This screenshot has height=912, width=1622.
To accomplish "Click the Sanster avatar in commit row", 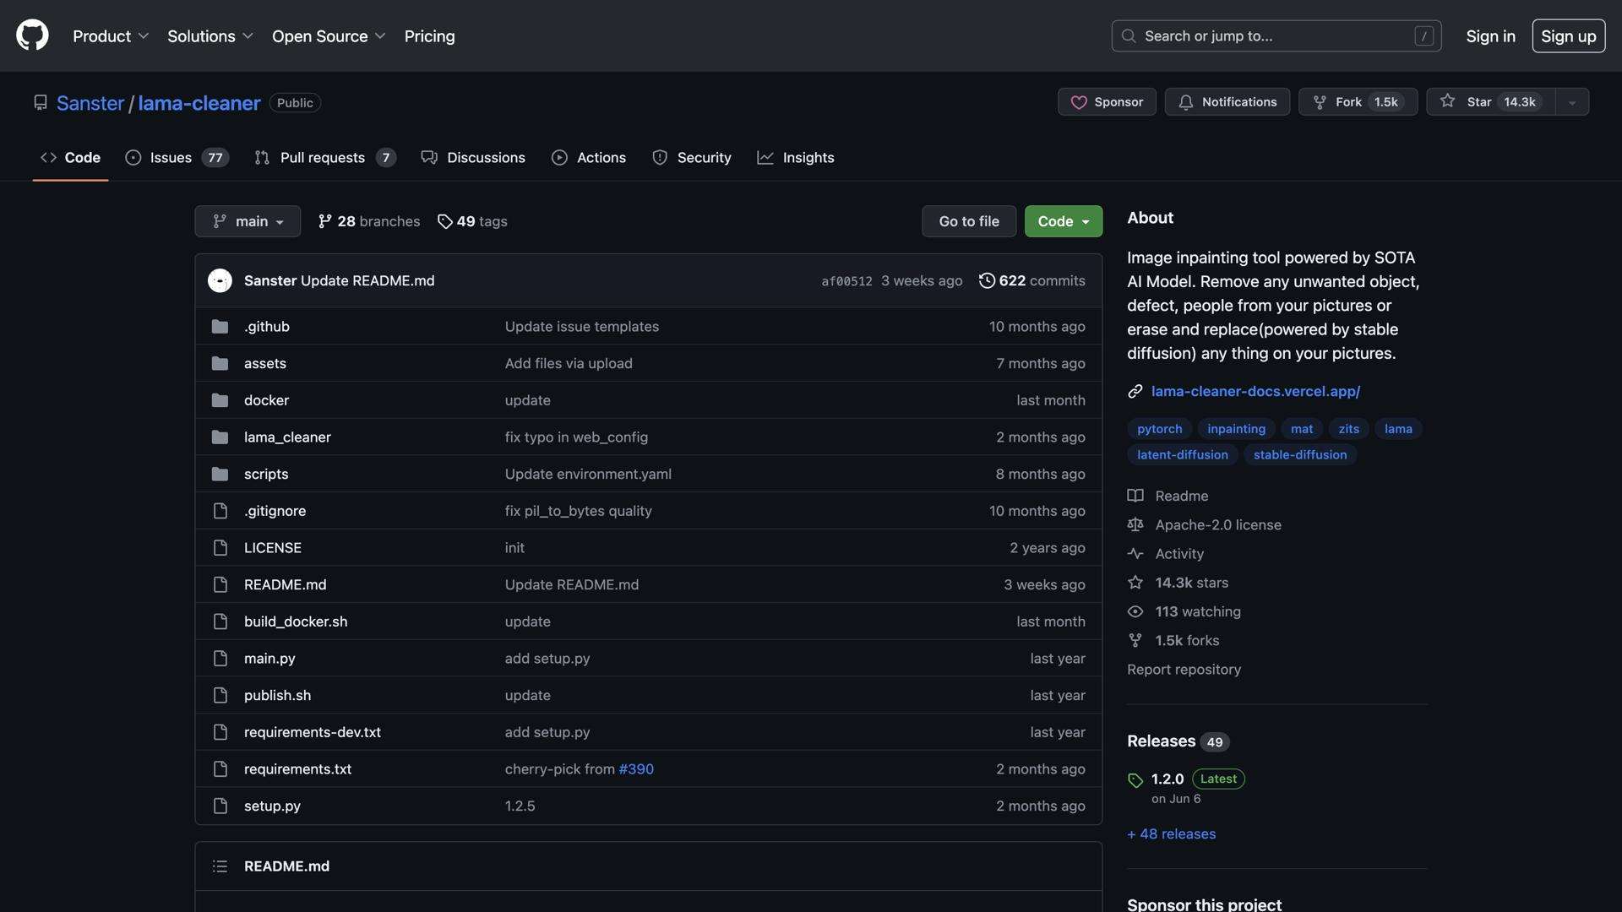I will (220, 280).
